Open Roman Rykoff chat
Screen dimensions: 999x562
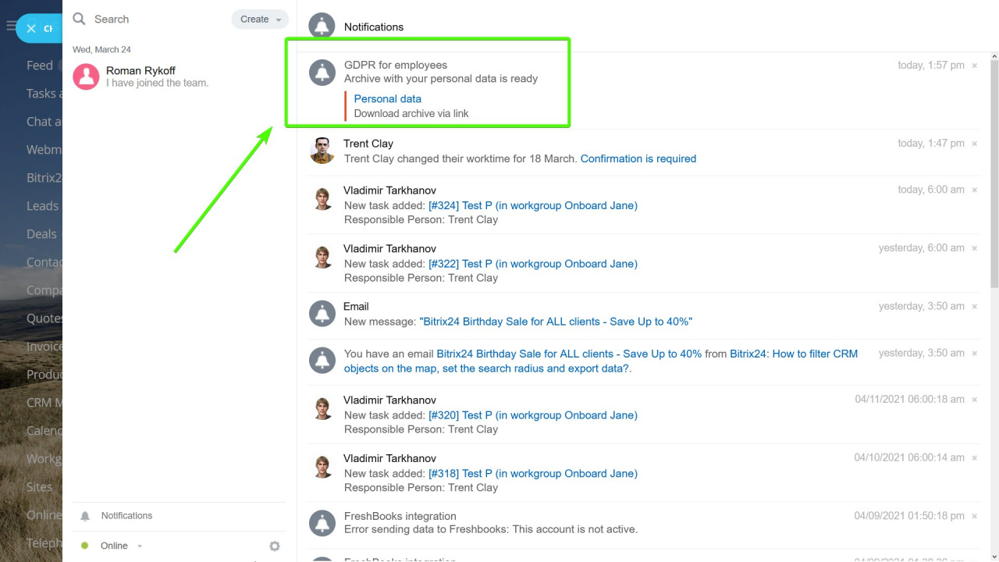(x=180, y=76)
